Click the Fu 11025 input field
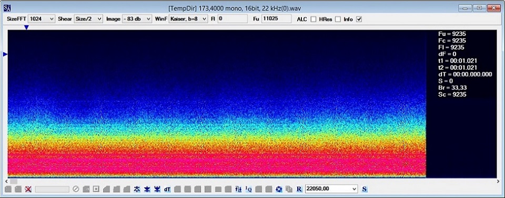 click(276, 19)
